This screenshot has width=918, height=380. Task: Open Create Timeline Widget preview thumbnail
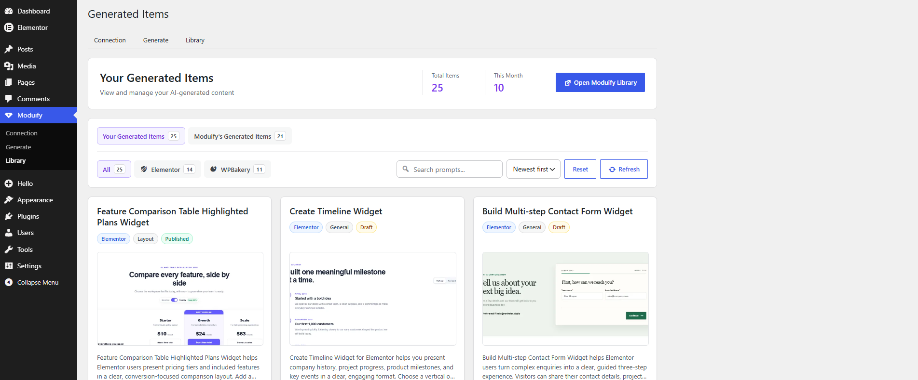373,299
